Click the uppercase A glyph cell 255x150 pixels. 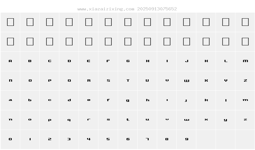coord(10,61)
